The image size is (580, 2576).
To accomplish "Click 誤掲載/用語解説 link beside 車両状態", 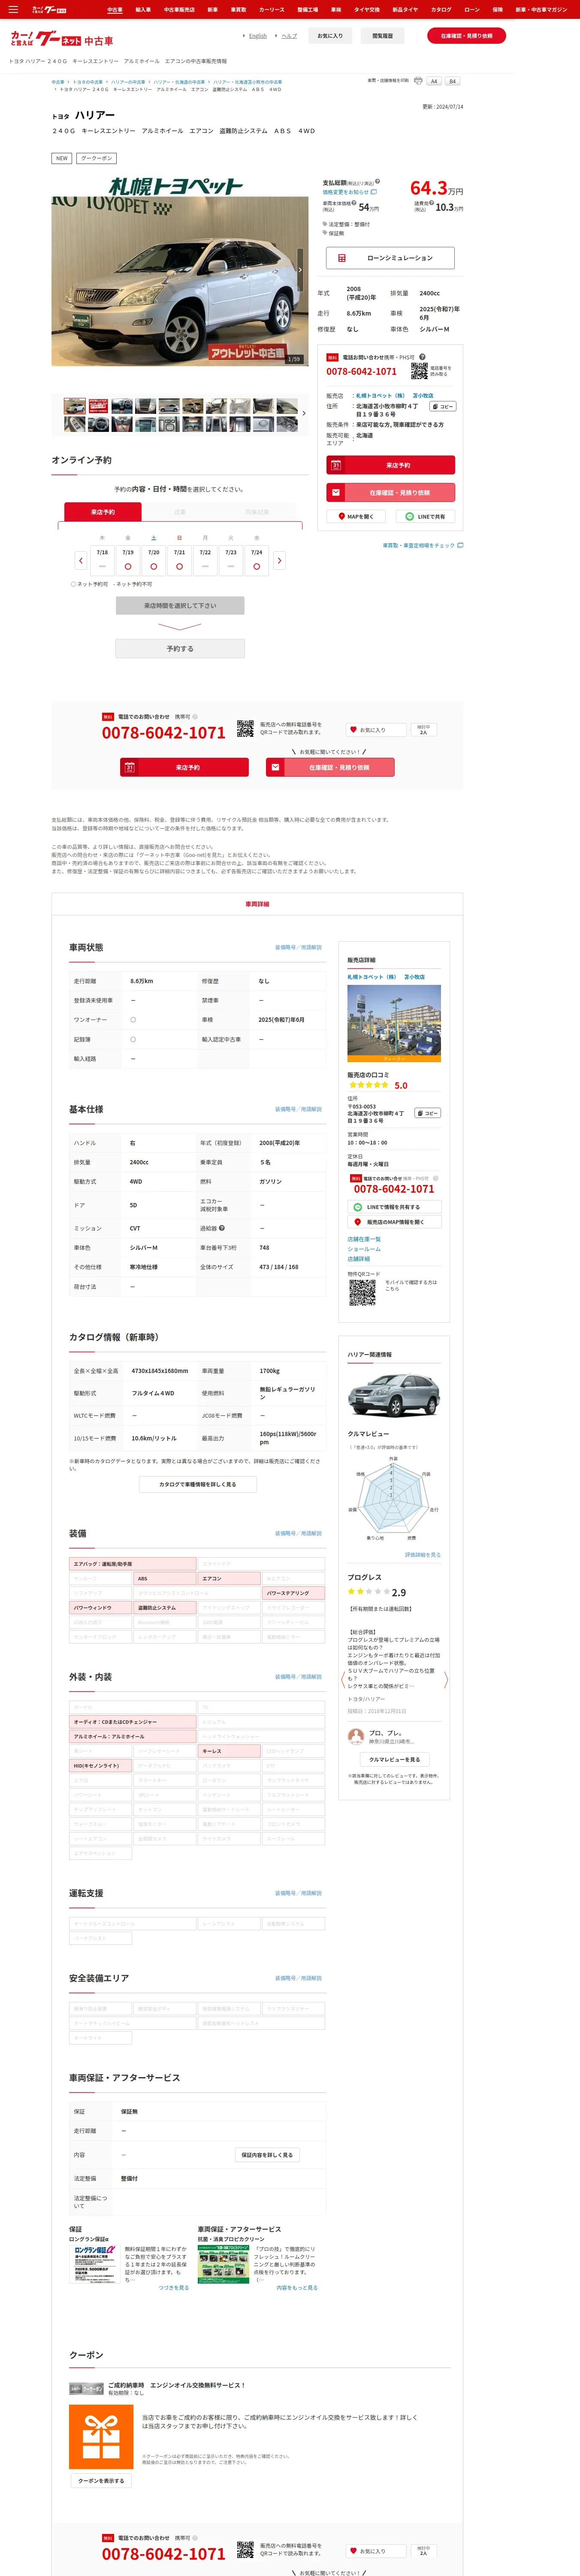I will [x=298, y=947].
